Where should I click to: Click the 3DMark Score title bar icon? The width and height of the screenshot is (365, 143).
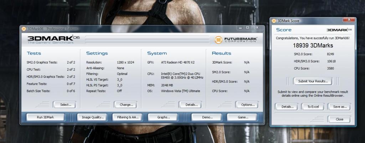click(x=273, y=21)
